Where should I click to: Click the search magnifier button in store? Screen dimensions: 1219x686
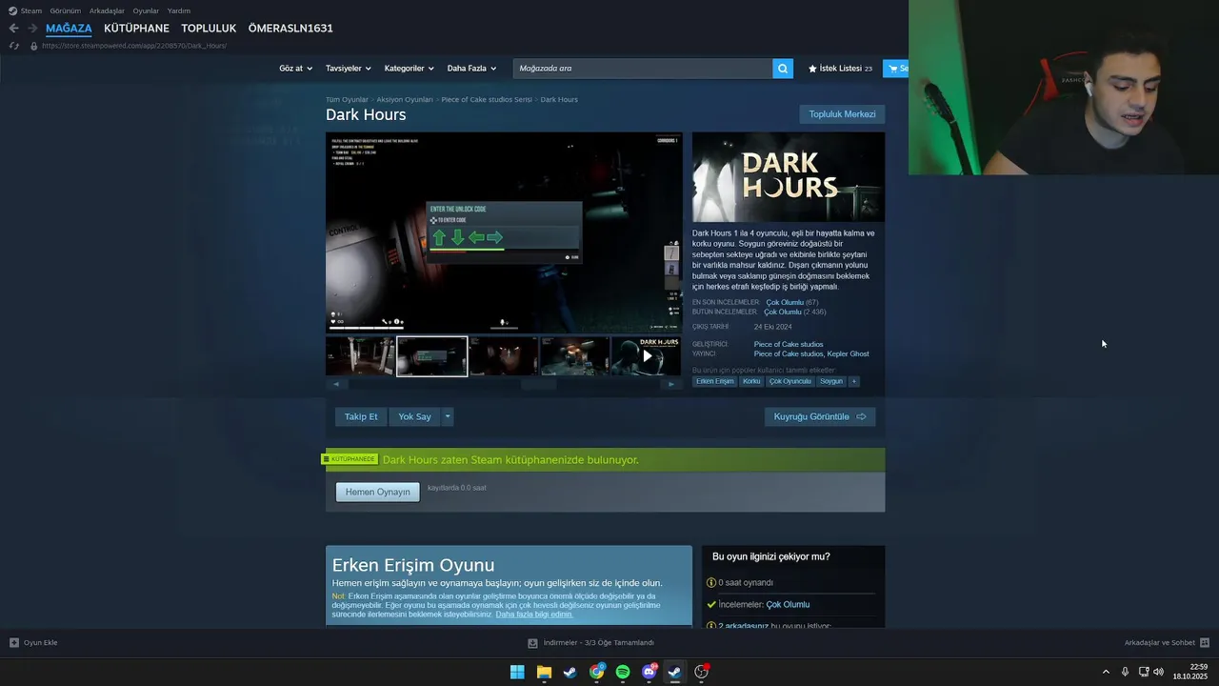pyautogui.click(x=782, y=69)
